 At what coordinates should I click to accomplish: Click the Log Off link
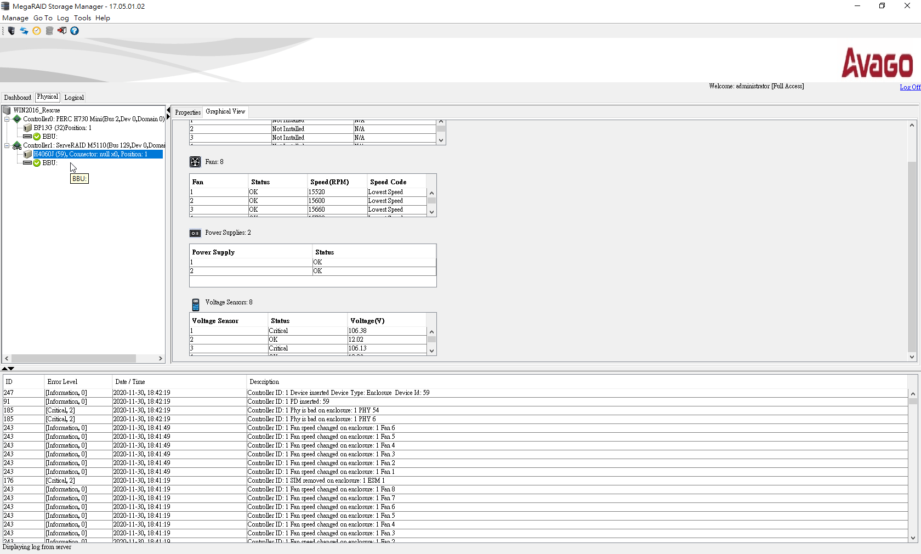[910, 87]
